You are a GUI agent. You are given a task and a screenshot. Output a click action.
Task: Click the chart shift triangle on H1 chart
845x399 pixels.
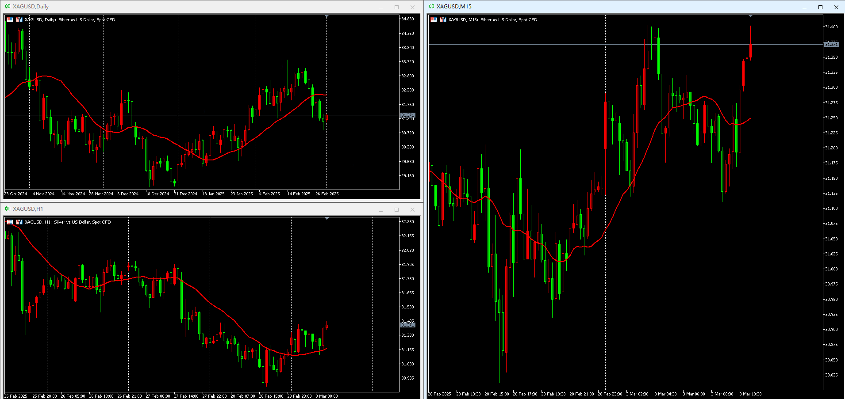[x=326, y=218]
